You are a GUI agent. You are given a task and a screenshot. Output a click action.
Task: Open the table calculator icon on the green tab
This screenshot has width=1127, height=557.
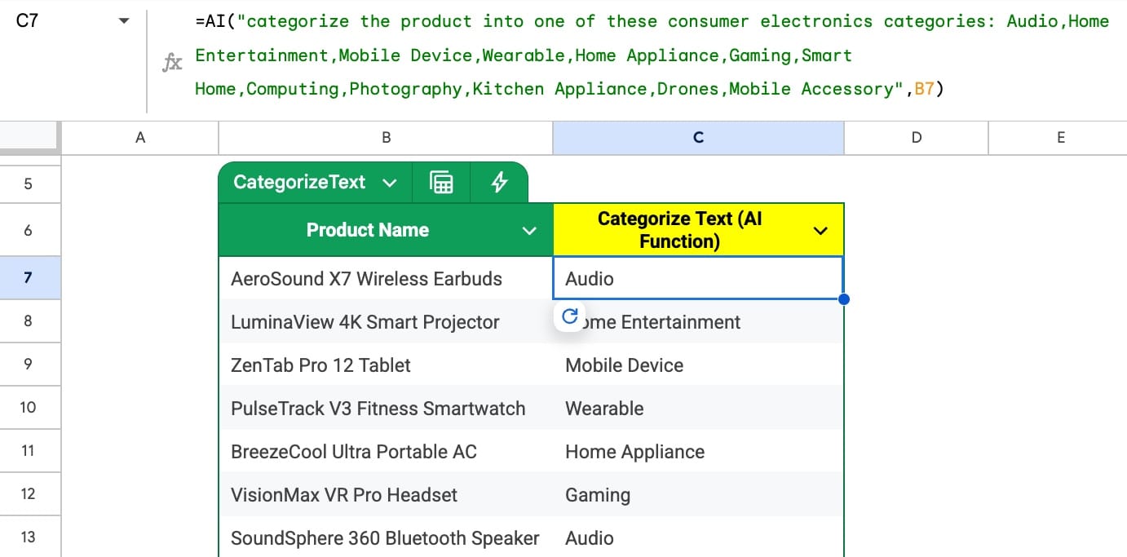pyautogui.click(x=440, y=182)
